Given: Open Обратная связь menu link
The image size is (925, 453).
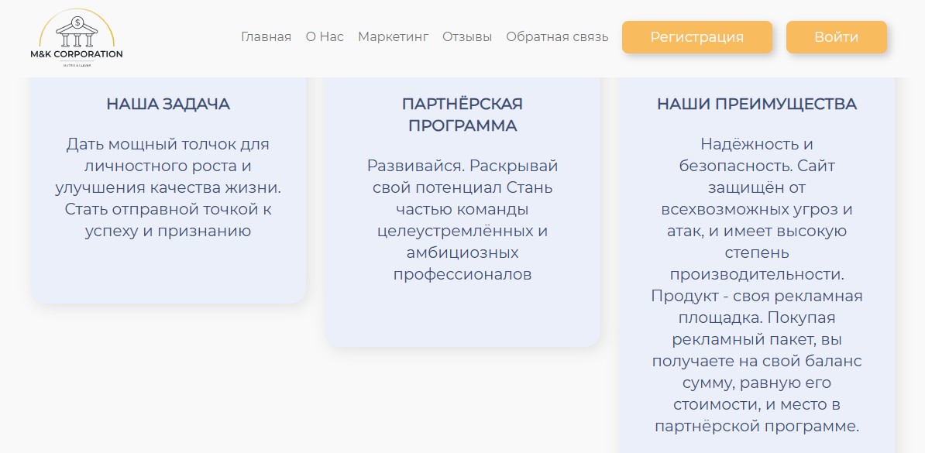Looking at the screenshot, I should tap(557, 36).
